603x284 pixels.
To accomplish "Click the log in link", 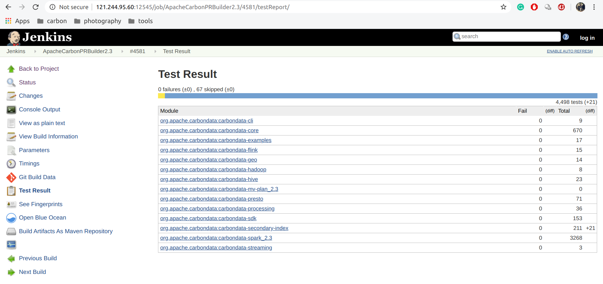I will click(x=587, y=38).
